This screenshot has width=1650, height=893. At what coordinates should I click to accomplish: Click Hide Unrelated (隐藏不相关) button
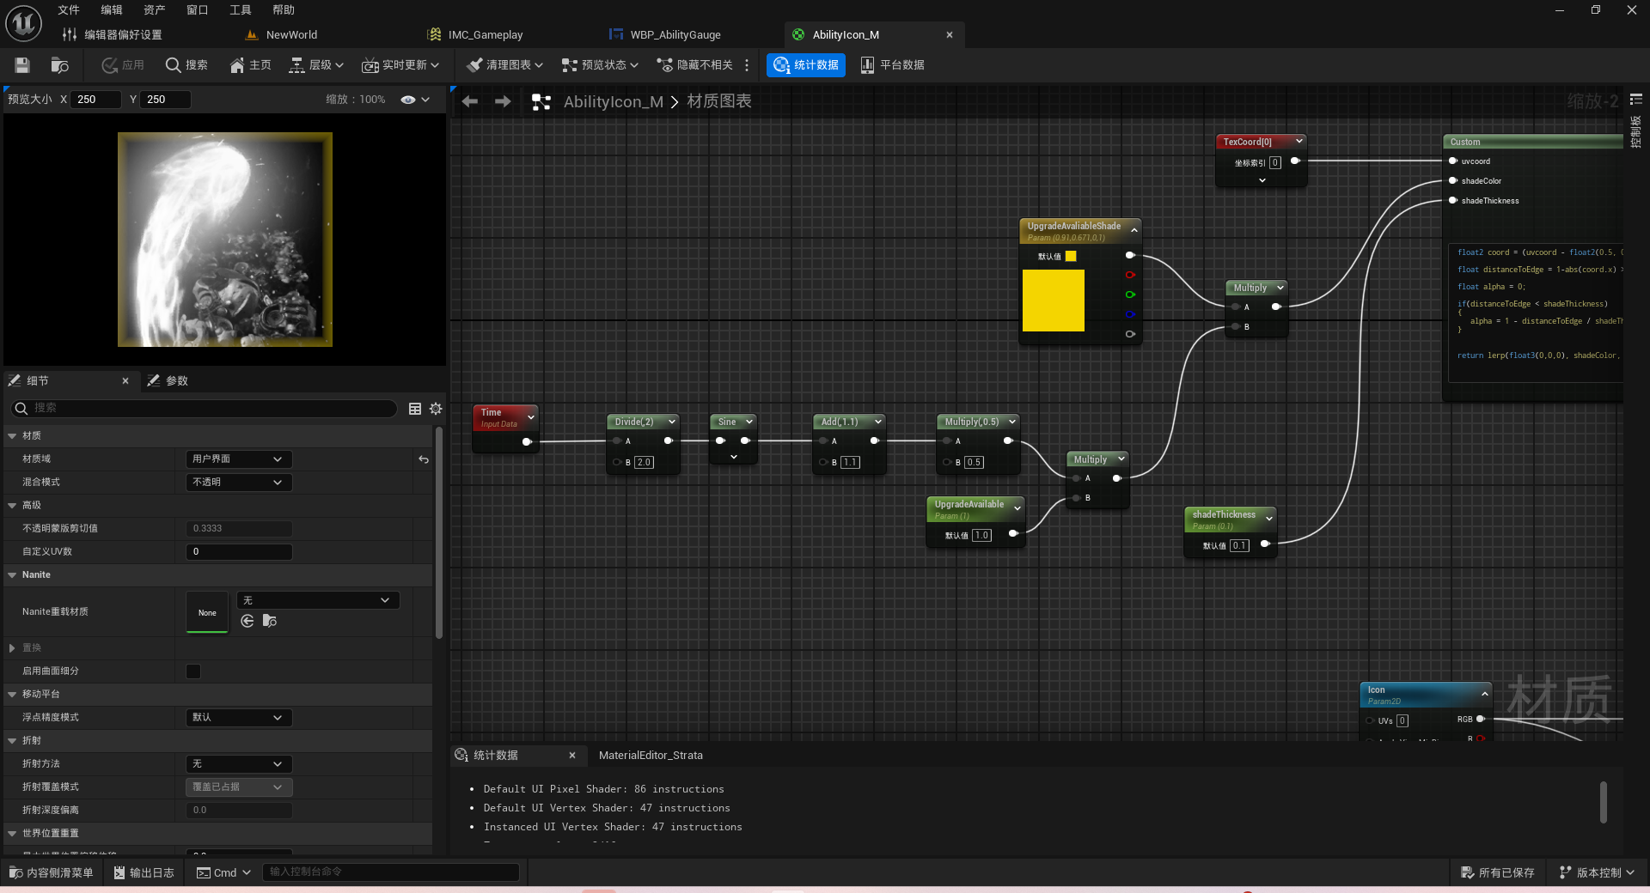(x=694, y=65)
